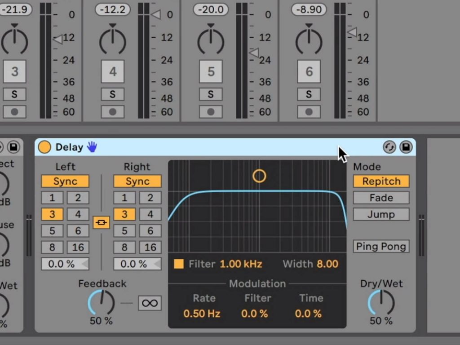This screenshot has width=460, height=345.
Task: Set Left delay time to 6
Action: [78, 231]
